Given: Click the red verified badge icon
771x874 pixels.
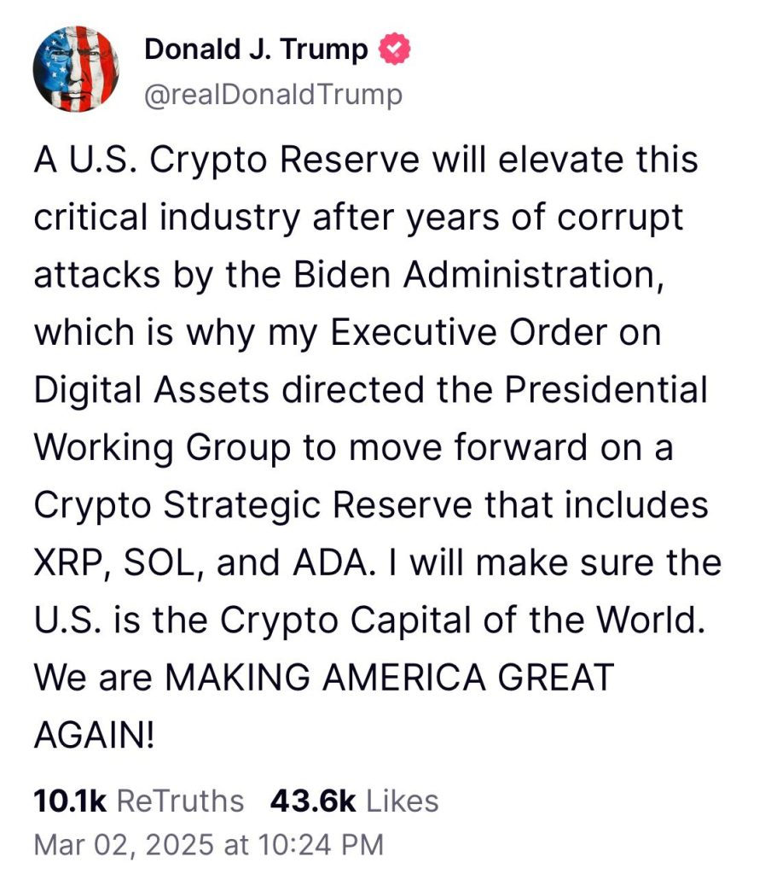Looking at the screenshot, I should tap(394, 50).
